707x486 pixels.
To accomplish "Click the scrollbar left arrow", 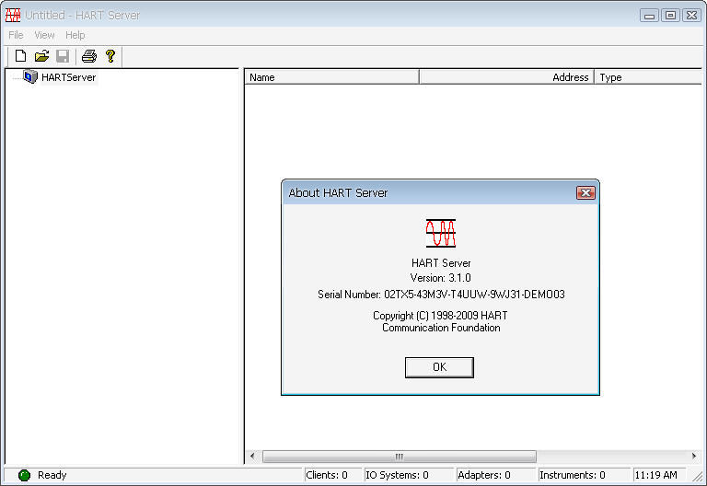I will point(252,457).
